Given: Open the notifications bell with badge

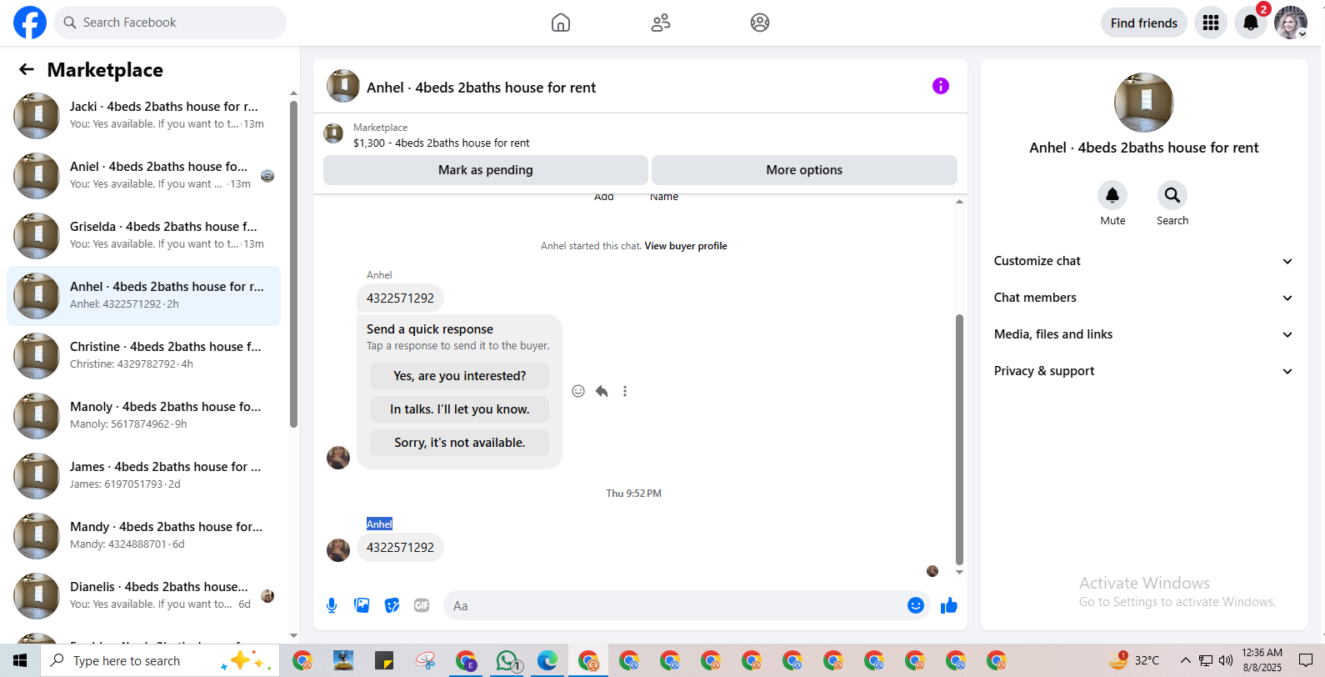Looking at the screenshot, I should point(1251,23).
